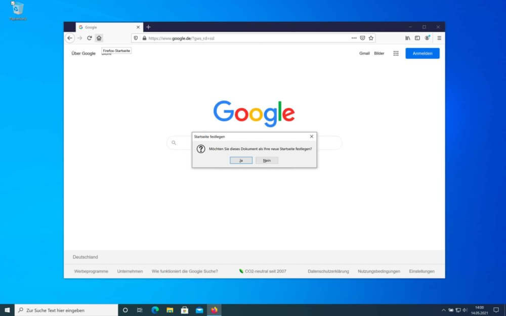Select the Google browser tab
This screenshot has width=506, height=316.
[x=109, y=27]
